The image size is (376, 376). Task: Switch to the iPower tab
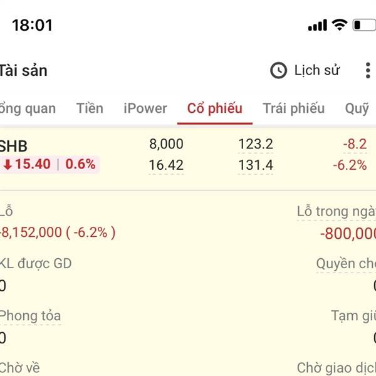click(145, 108)
